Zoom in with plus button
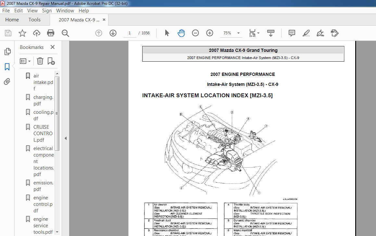Image resolution: width=376 pixels, height=236 pixels. [209, 33]
